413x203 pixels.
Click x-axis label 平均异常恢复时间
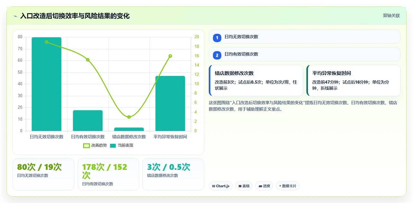pyautogui.click(x=170, y=137)
